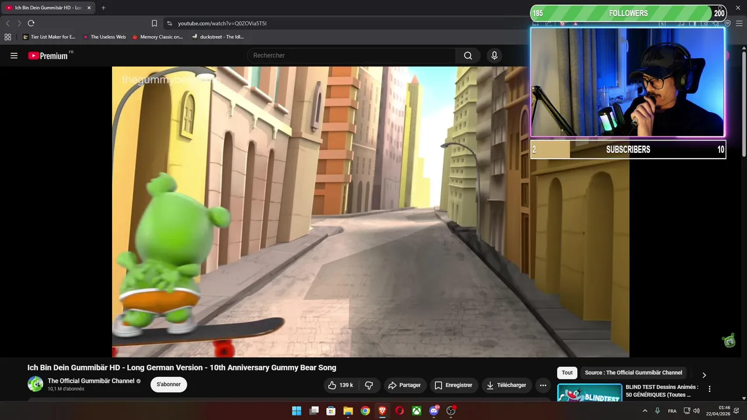Click the tray microphone icon
The width and height of the screenshot is (747, 420).
(x=658, y=411)
